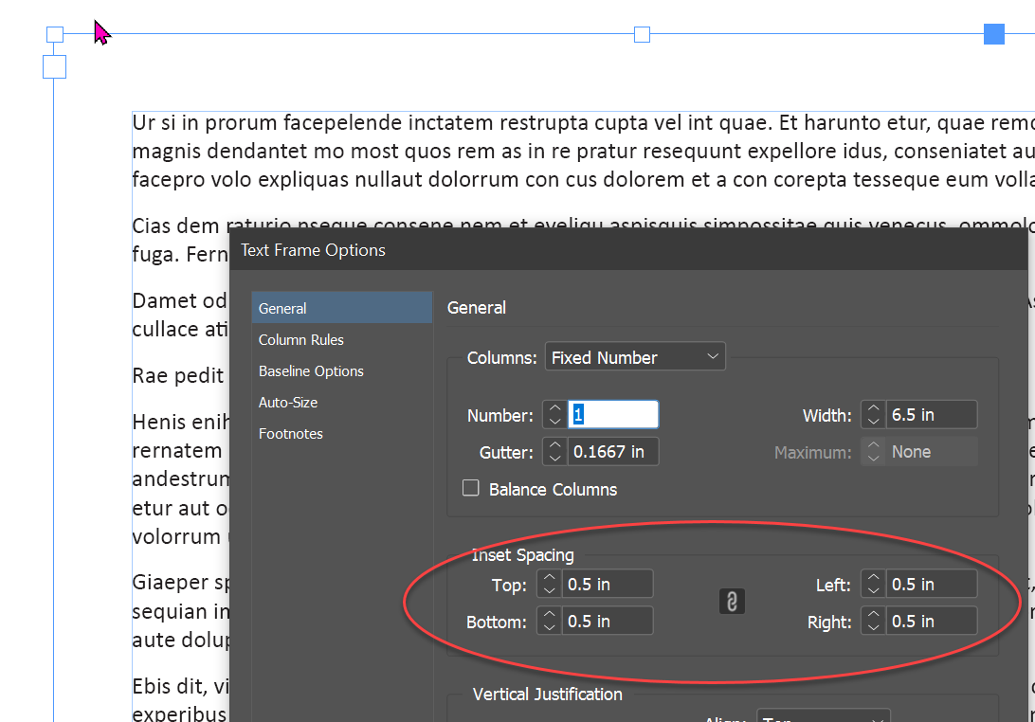Screen dimensions: 1035x722
Task: Click the blue top-right frame handle
Action: pyautogui.click(x=993, y=33)
